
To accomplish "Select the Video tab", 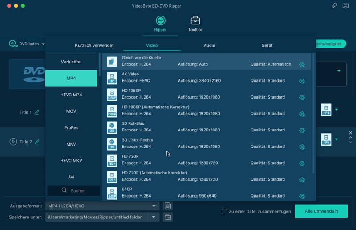I will coord(152,45).
